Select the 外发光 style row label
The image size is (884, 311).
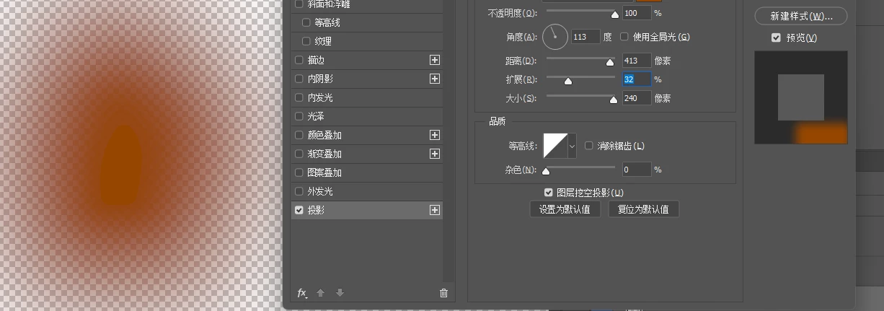click(x=319, y=191)
